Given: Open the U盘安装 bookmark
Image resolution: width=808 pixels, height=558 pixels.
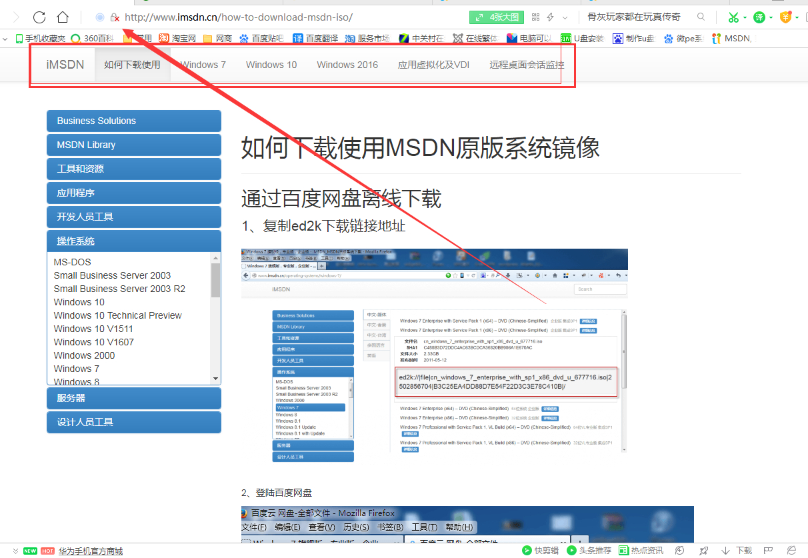Looking at the screenshot, I should coord(582,39).
